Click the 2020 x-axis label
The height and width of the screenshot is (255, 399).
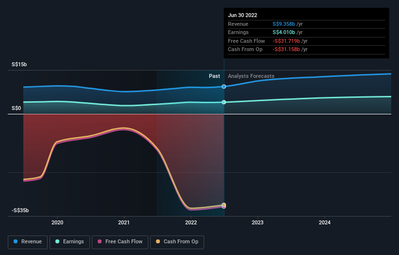pyautogui.click(x=57, y=222)
